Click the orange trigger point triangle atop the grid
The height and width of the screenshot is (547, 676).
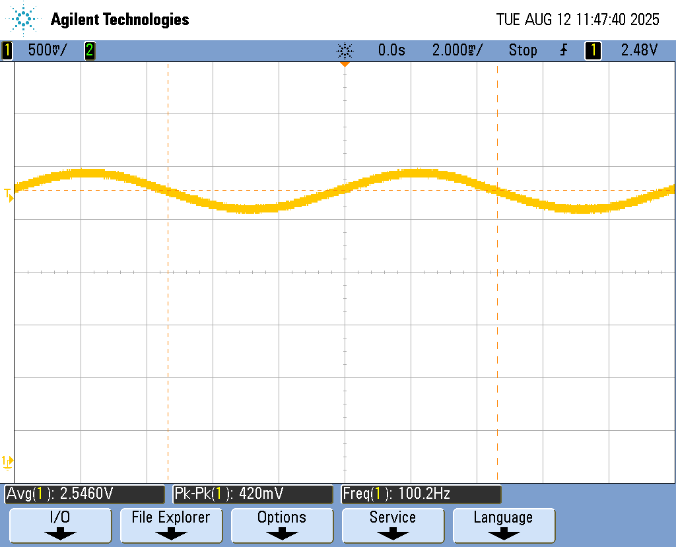coord(344,65)
